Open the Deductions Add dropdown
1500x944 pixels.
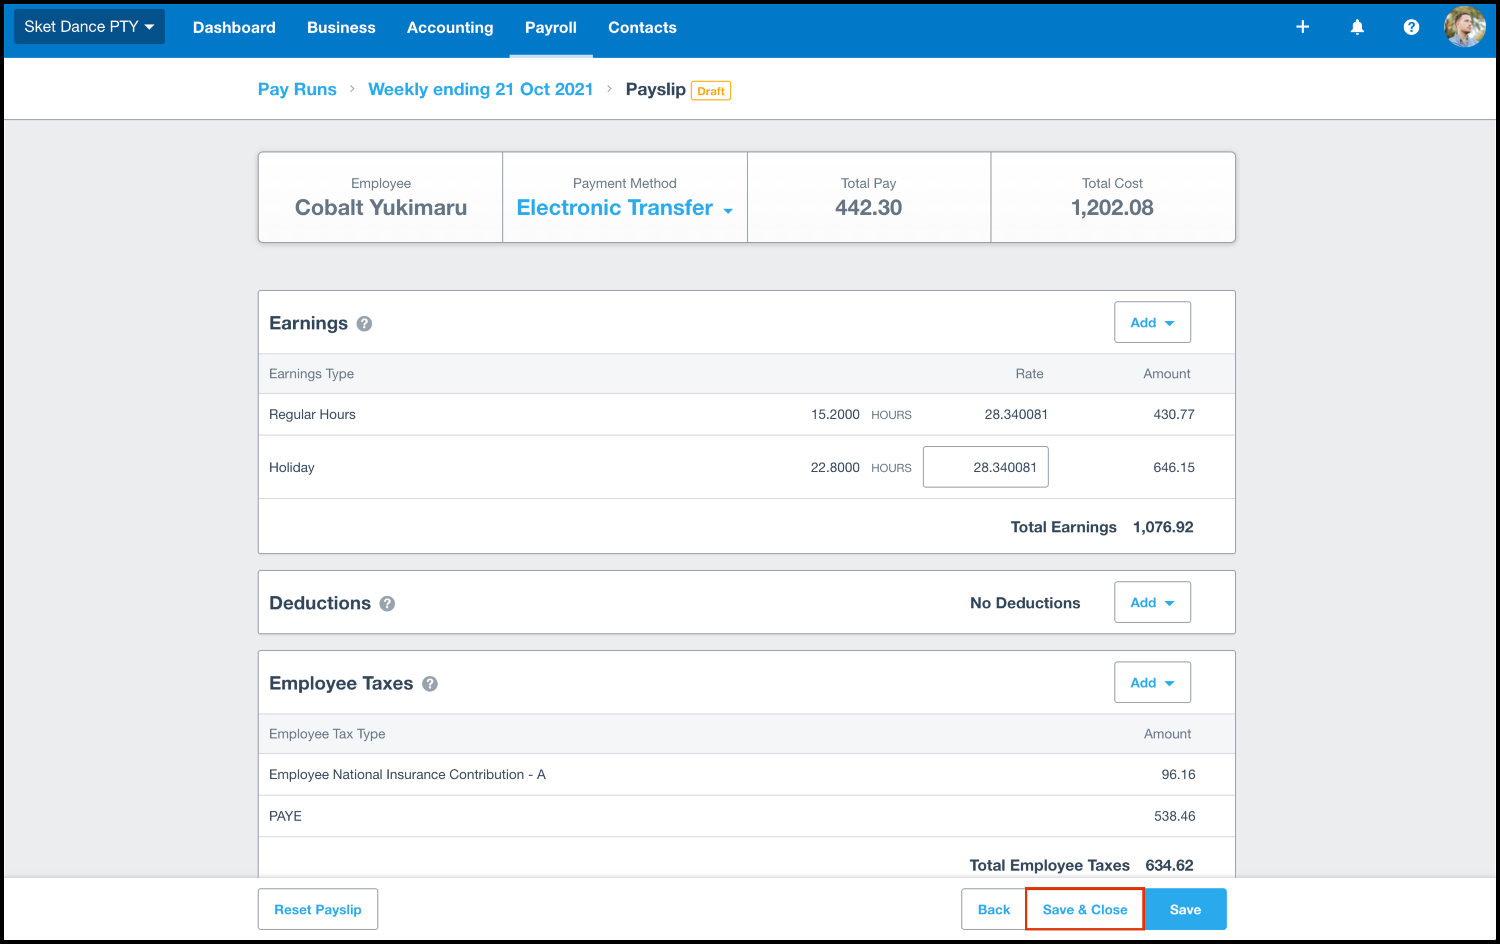(1152, 602)
